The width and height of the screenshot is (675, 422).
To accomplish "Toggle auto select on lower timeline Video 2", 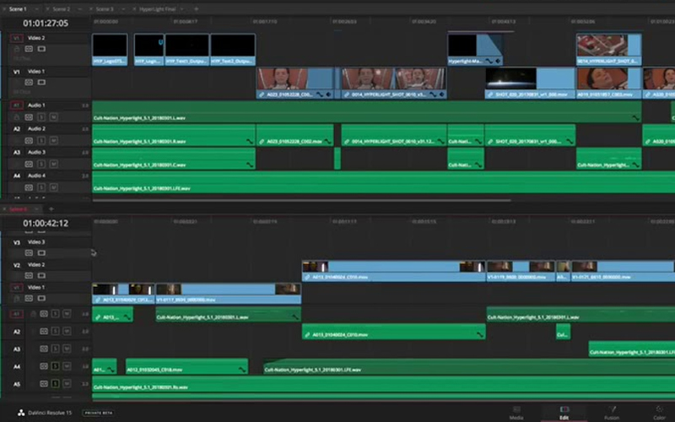I will [29, 276].
